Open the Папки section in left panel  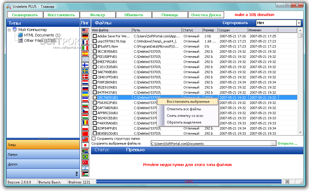pyautogui.click(x=43, y=155)
